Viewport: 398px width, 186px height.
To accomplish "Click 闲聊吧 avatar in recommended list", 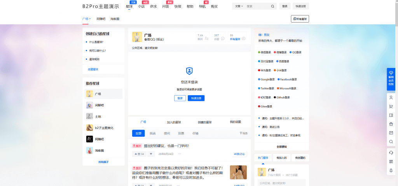I will [x=89, y=105].
